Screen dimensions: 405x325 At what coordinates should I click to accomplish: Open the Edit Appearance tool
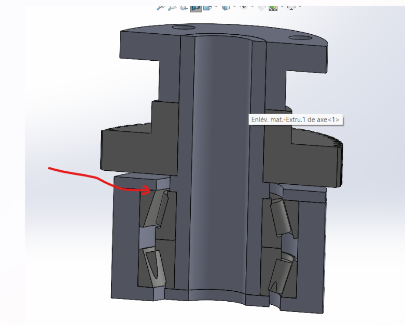tap(261, 7)
